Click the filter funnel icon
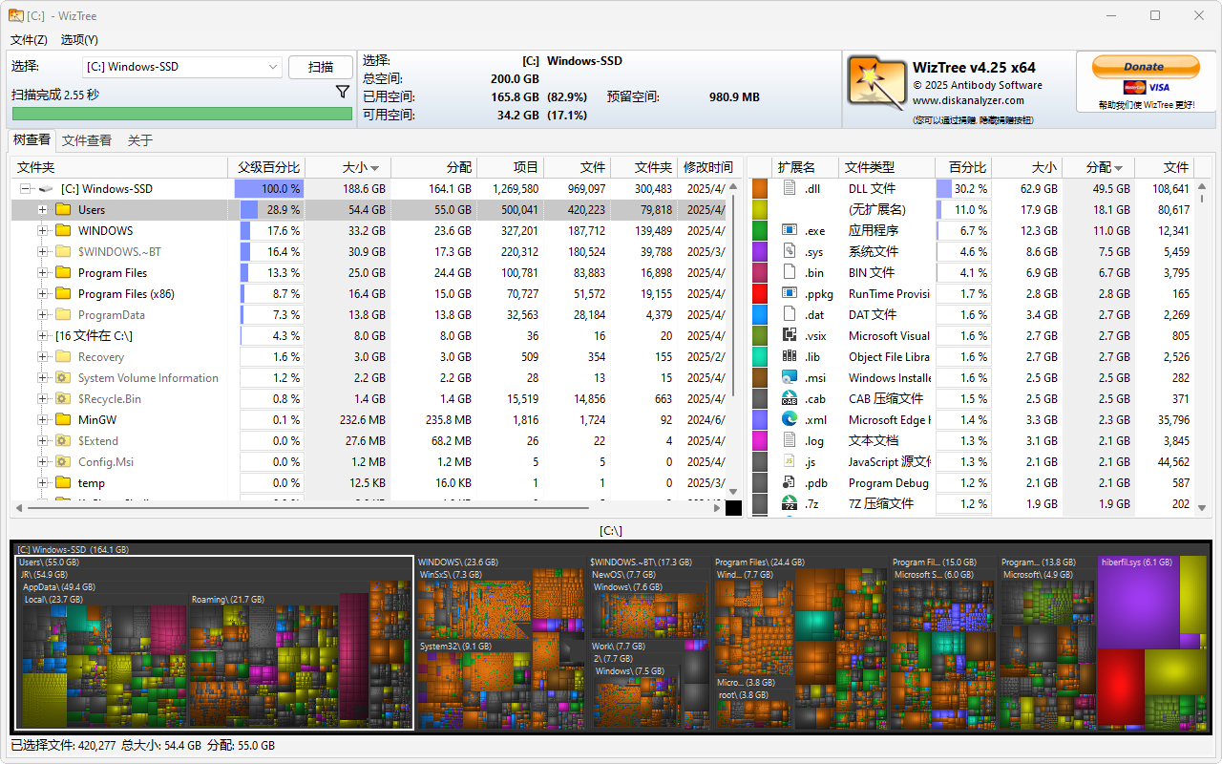Screen dimensions: 1222x764 pos(343,93)
